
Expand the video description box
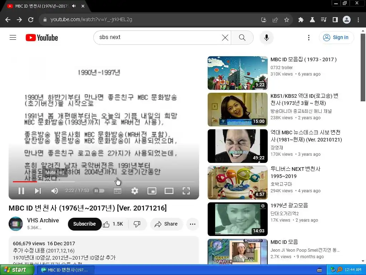pyautogui.click(x=104, y=251)
